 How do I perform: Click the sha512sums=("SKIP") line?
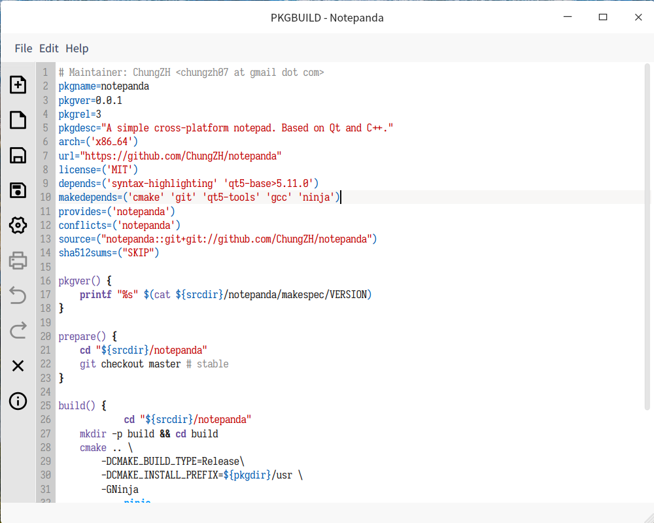[109, 253]
